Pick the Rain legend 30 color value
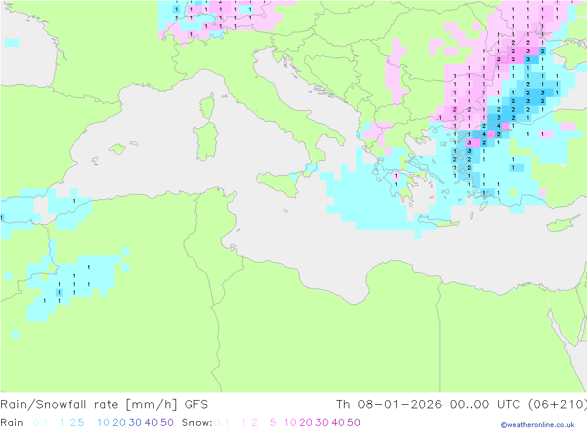 coord(135,422)
